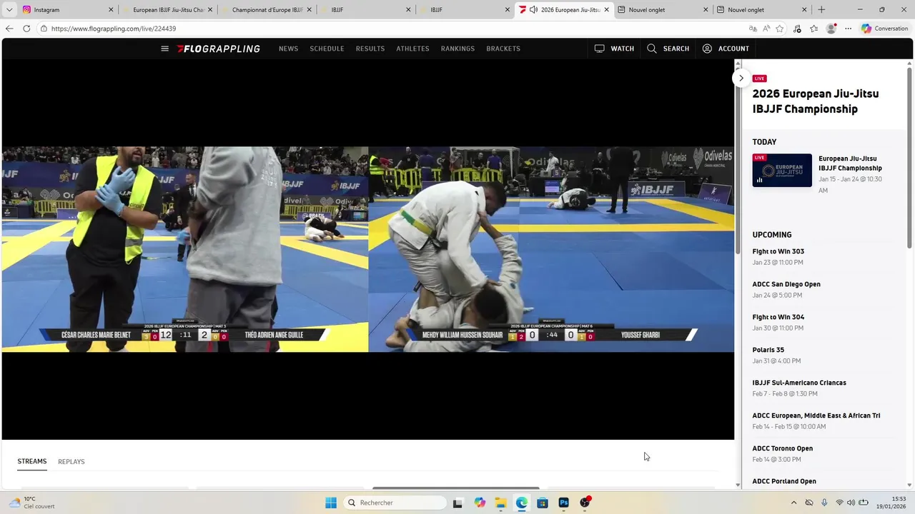Click the taskbar Rechercher search box
This screenshot has height=514, width=915.
point(395,503)
